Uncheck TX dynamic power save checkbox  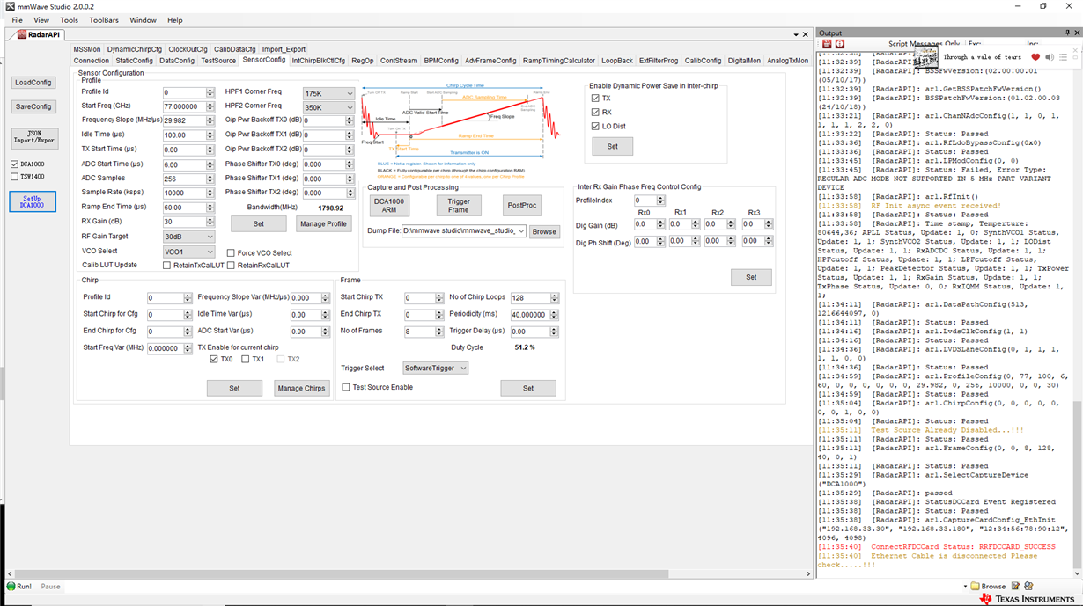click(595, 99)
